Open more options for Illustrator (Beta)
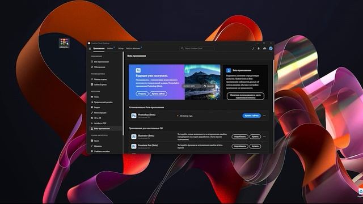This screenshot has height=204, width=363. [264, 137]
